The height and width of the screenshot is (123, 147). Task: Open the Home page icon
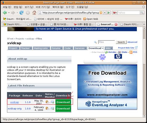[x=34, y=13]
